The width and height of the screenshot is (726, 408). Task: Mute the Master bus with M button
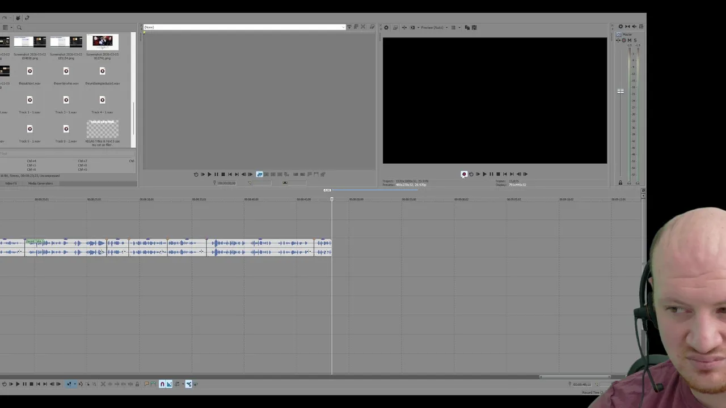click(630, 40)
